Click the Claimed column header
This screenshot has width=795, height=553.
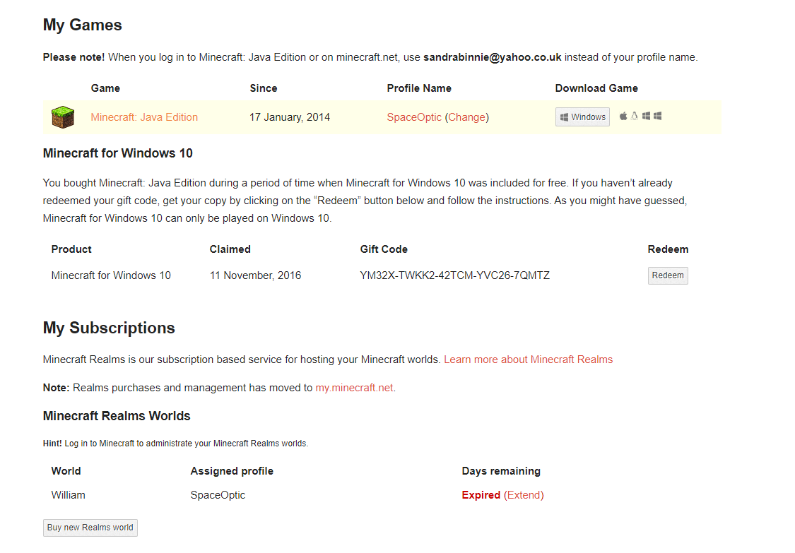click(x=230, y=249)
